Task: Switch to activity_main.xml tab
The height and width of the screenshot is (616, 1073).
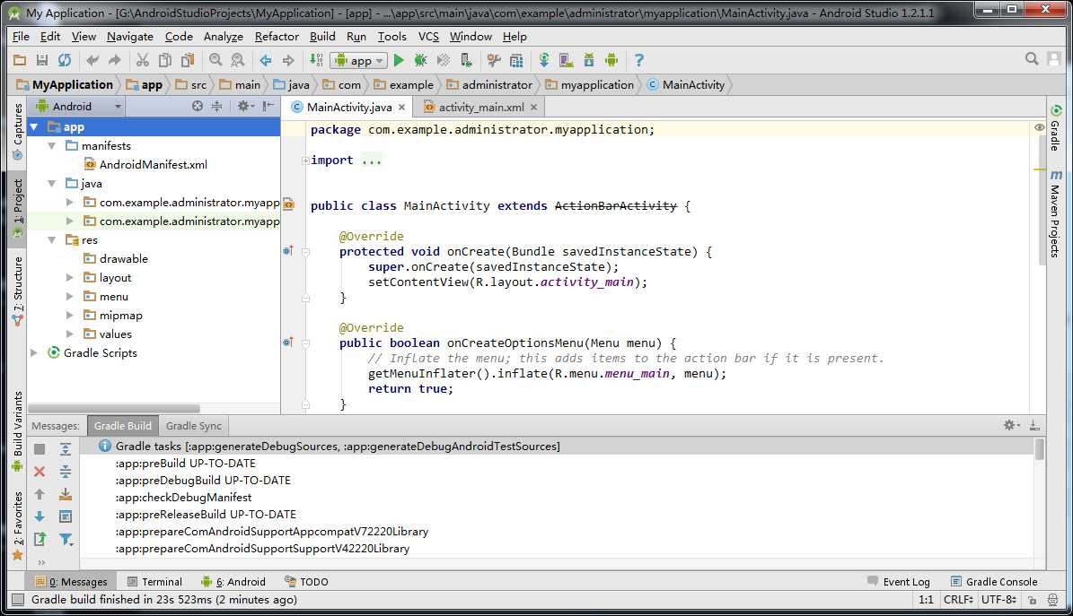Action: coord(481,107)
